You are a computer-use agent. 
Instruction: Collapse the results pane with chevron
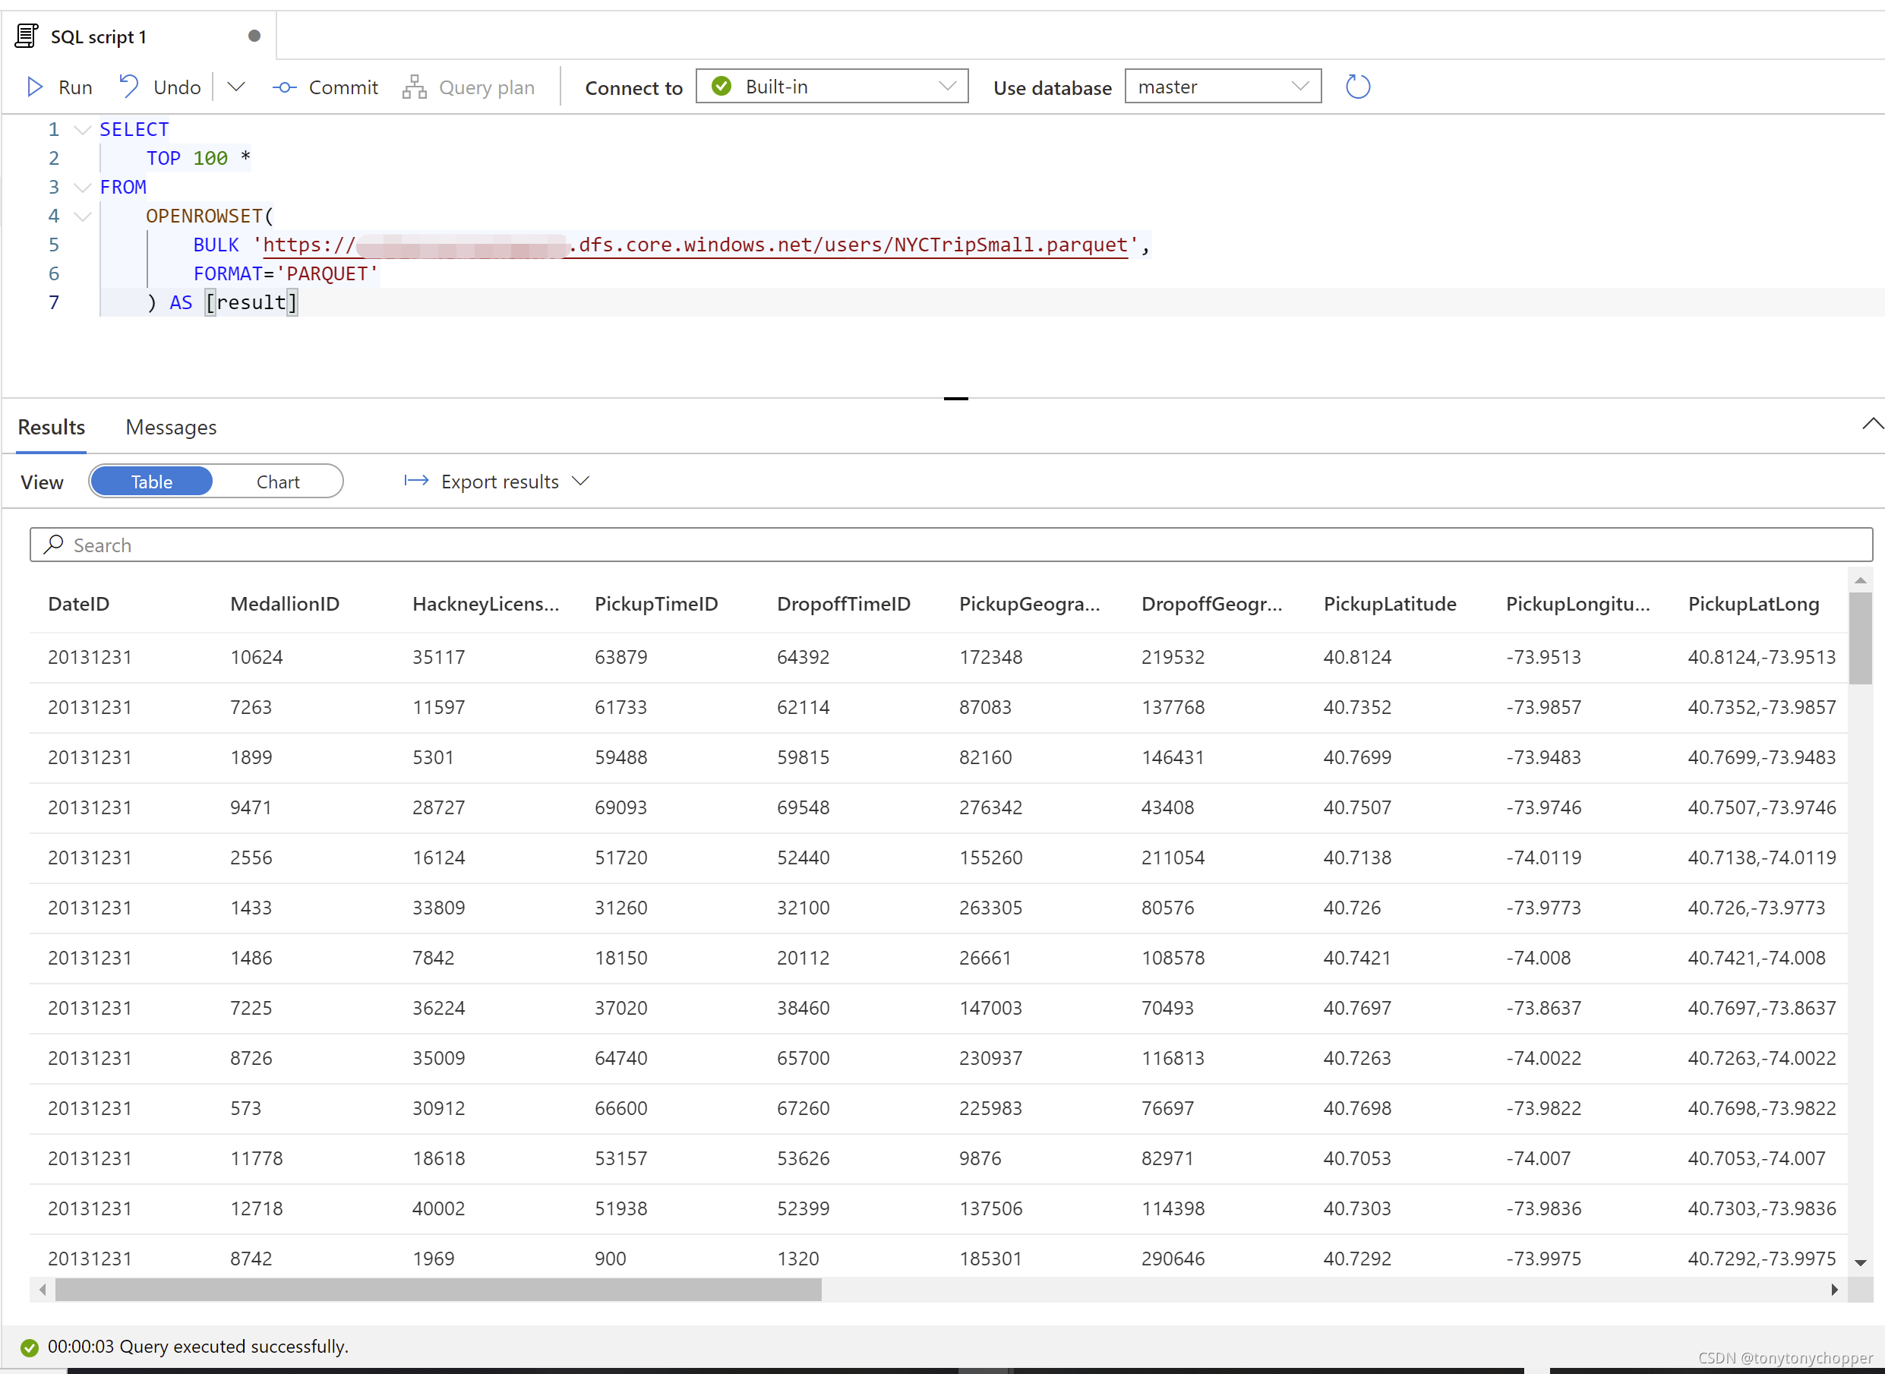click(1871, 424)
